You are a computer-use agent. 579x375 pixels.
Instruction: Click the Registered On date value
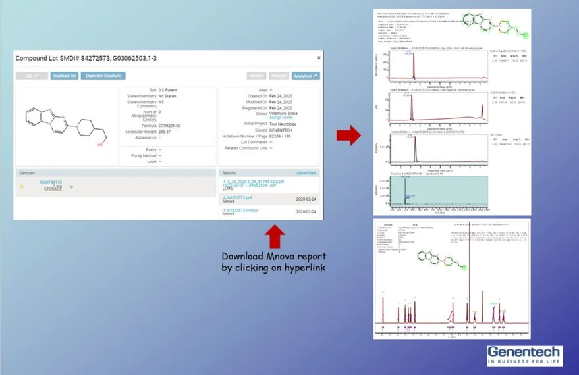pos(281,108)
